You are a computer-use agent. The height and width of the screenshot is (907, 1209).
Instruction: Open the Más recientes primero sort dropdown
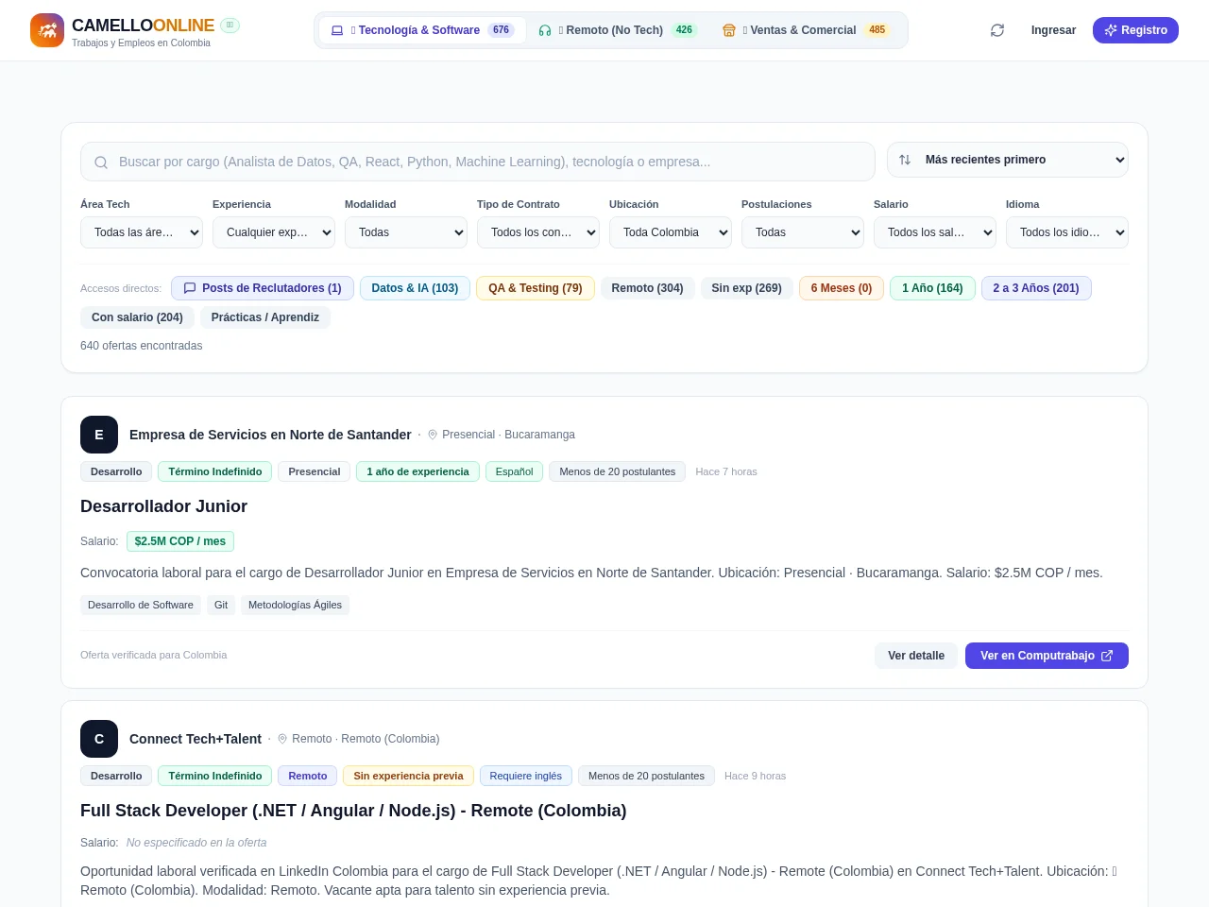(x=1008, y=160)
